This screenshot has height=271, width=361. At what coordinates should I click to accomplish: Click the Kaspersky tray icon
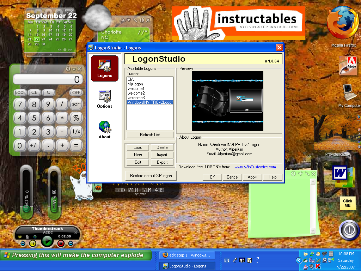click(x=318, y=267)
